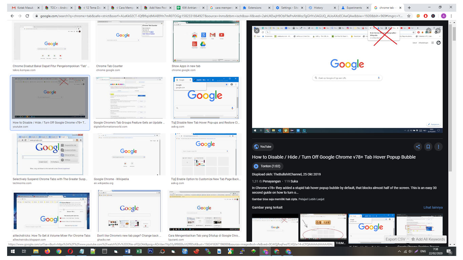This screenshot has width=463, height=260.
Task: Click the large preview image
Action: [x=347, y=80]
